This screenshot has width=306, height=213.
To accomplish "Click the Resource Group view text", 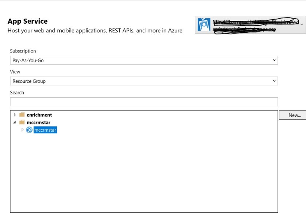I will [x=29, y=81].
